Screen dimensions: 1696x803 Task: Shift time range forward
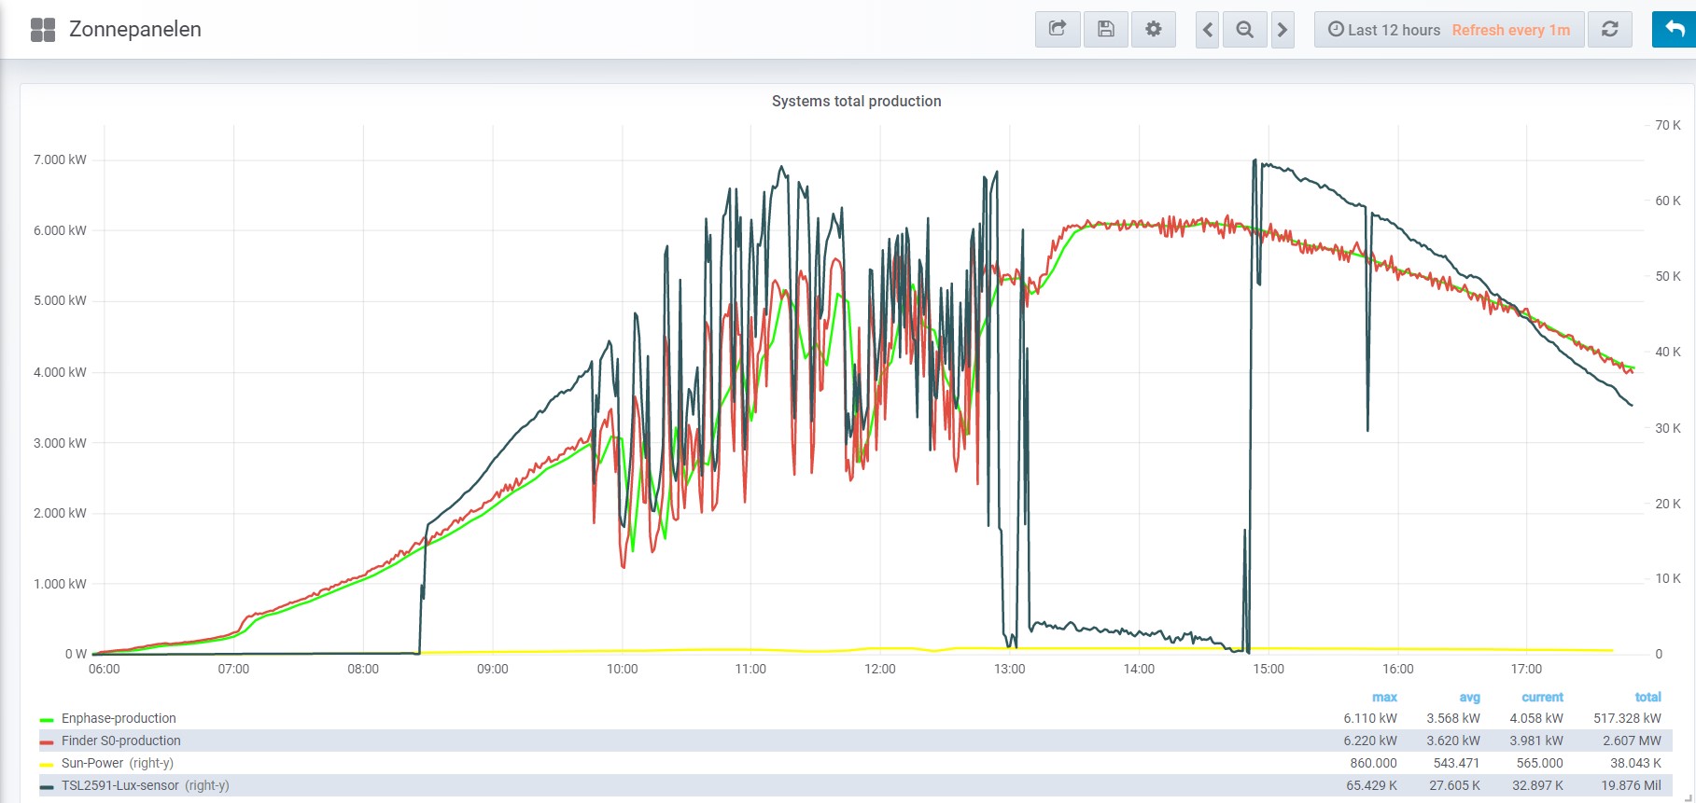(x=1283, y=30)
